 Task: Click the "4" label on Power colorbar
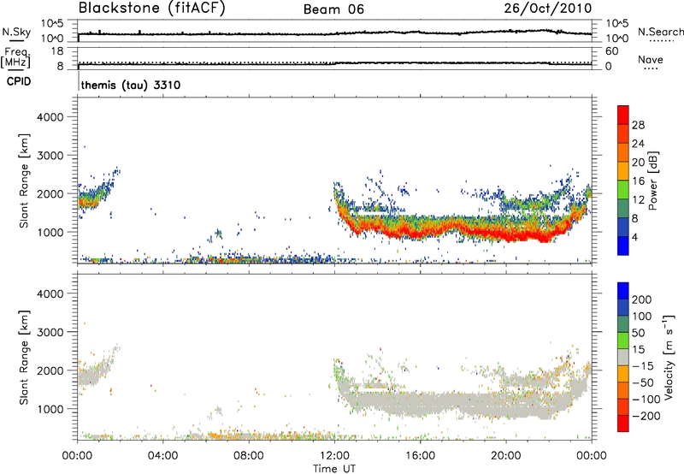pyautogui.click(x=634, y=237)
